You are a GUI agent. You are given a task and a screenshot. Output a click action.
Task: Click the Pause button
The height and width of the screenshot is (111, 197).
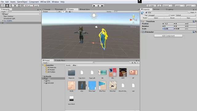(98, 6)
